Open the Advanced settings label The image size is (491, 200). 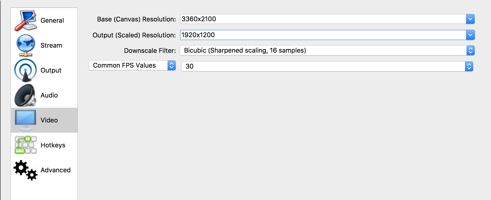[x=55, y=170]
